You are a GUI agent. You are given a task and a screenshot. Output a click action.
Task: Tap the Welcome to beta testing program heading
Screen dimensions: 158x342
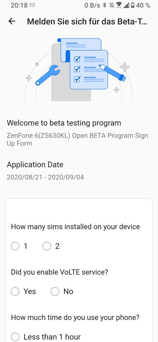[64, 123]
